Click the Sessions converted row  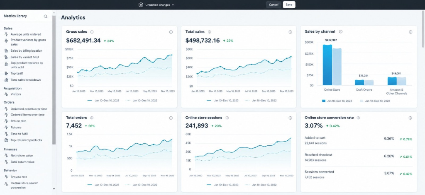click(358, 174)
